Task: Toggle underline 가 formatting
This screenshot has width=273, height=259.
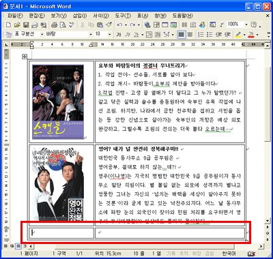Action: [x=136, y=35]
